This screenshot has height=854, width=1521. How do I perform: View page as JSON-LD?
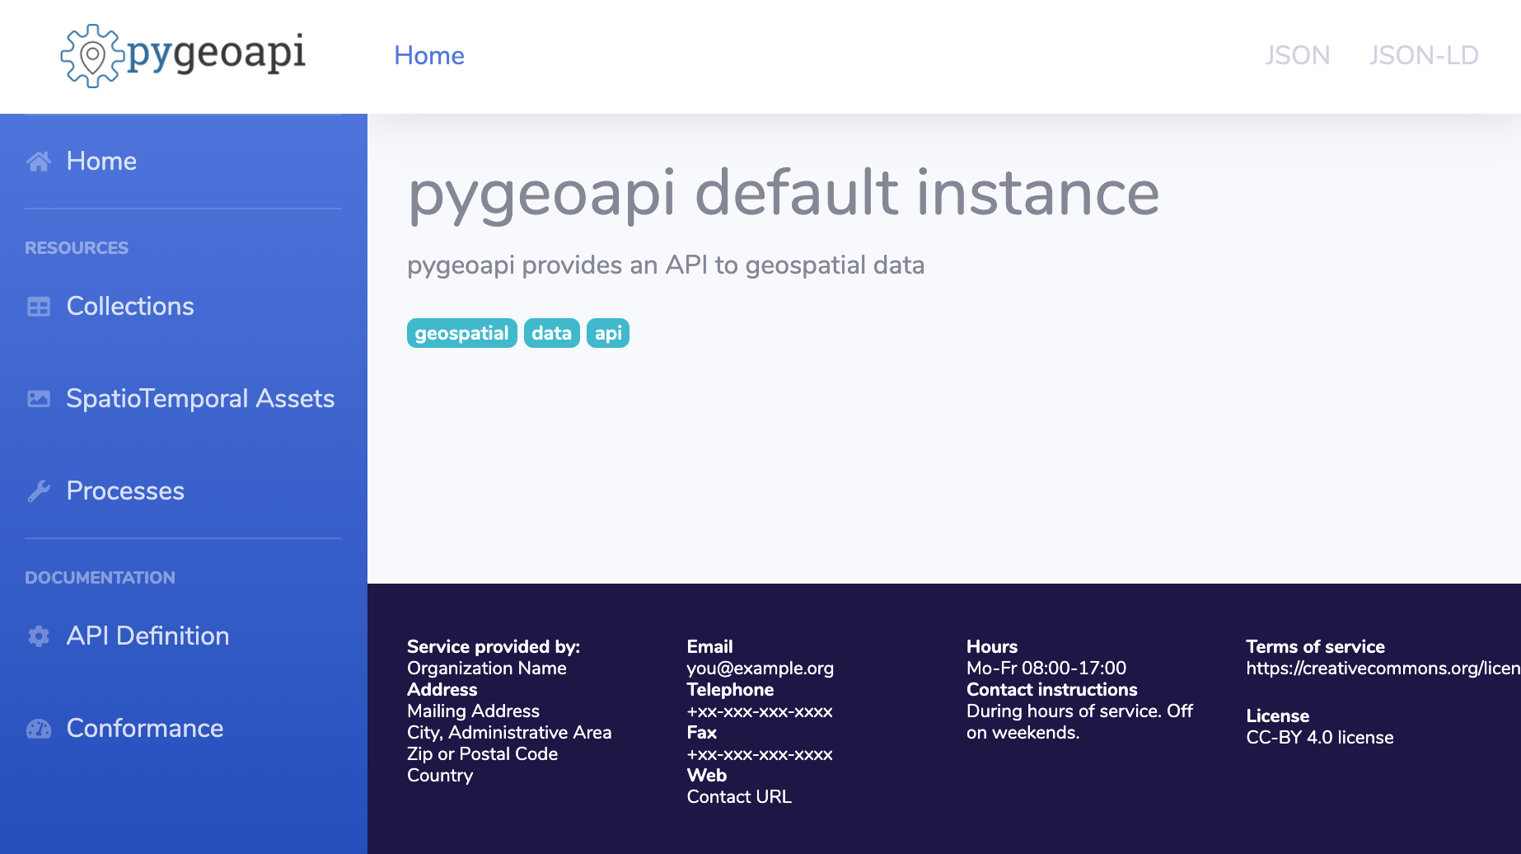click(x=1423, y=55)
